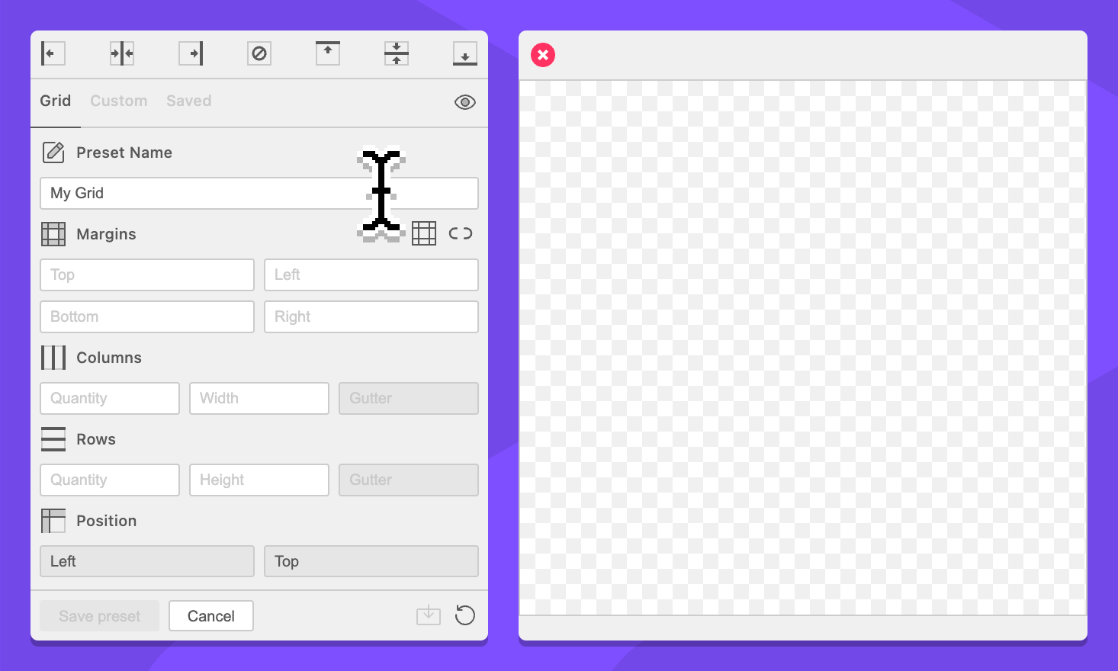
Task: Open the Position Left dropdown
Action: (x=147, y=561)
